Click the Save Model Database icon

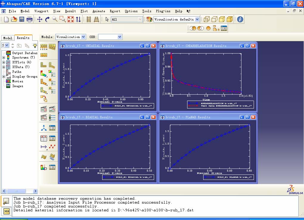tap(22, 19)
